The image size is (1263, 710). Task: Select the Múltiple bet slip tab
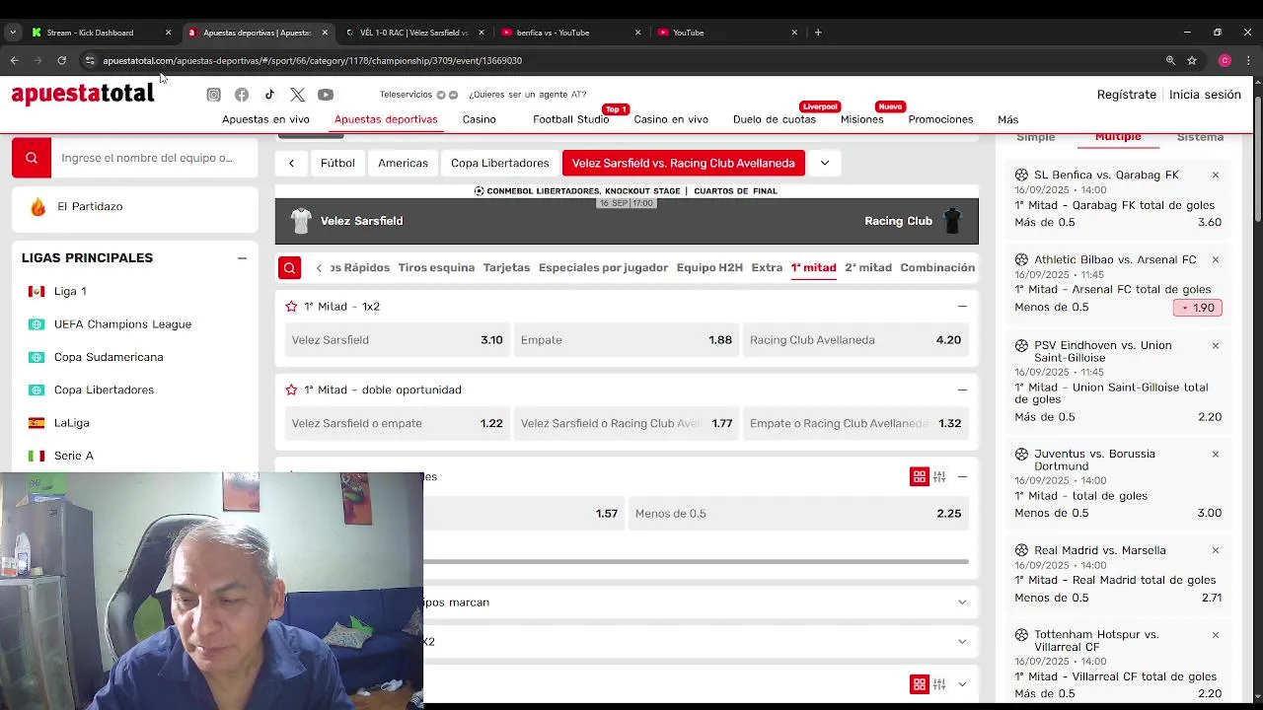point(1118,137)
